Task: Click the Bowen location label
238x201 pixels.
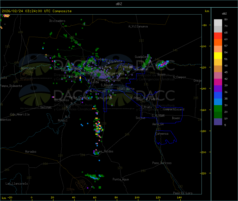Action: pos(176,118)
